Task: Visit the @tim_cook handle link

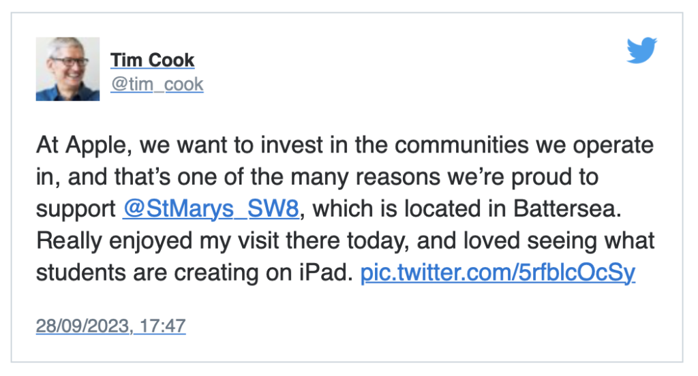Action: click(x=157, y=84)
